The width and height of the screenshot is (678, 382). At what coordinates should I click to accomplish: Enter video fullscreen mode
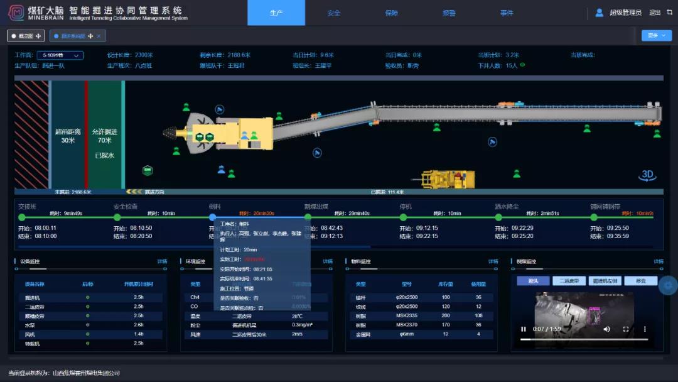[x=626, y=329]
